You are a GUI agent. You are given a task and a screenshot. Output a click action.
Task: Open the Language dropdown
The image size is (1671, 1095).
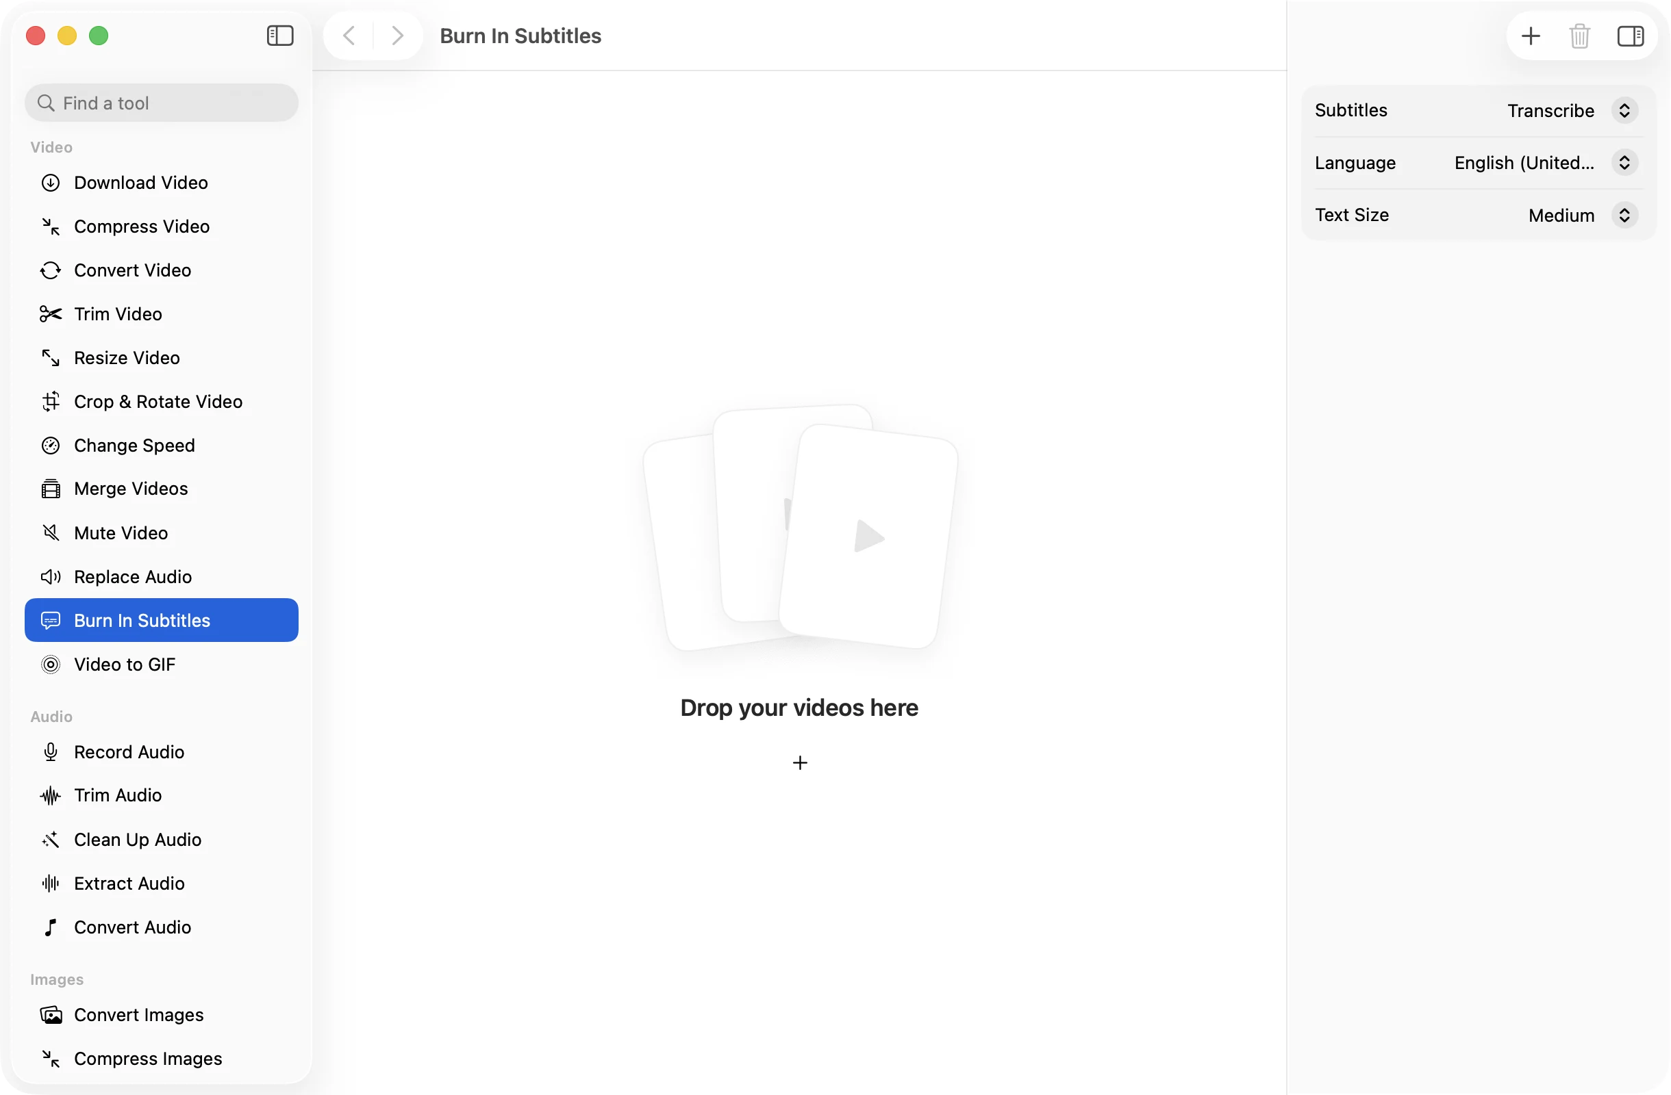(1546, 163)
